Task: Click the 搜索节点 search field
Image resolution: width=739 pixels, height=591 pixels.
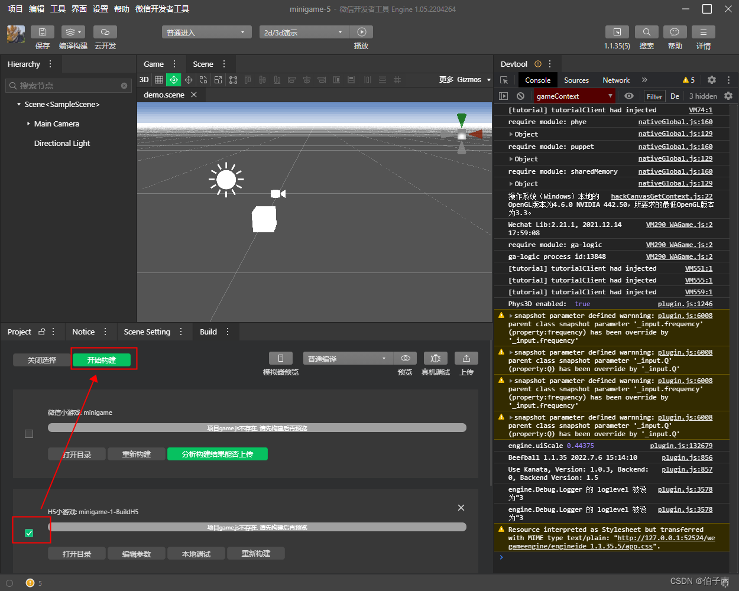Action: click(68, 86)
